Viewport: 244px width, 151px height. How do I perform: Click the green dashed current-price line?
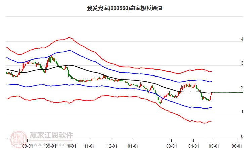(228, 93)
